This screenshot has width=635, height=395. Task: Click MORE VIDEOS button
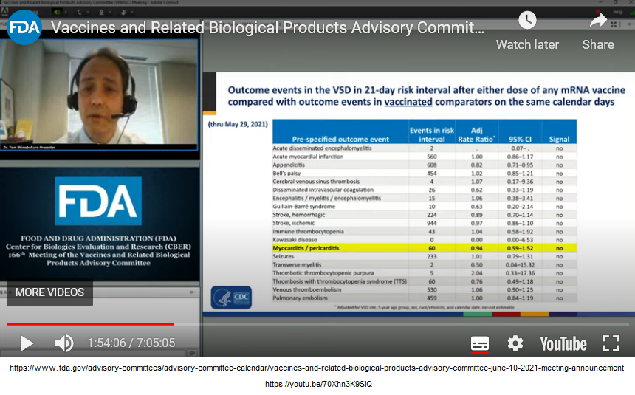pos(49,292)
